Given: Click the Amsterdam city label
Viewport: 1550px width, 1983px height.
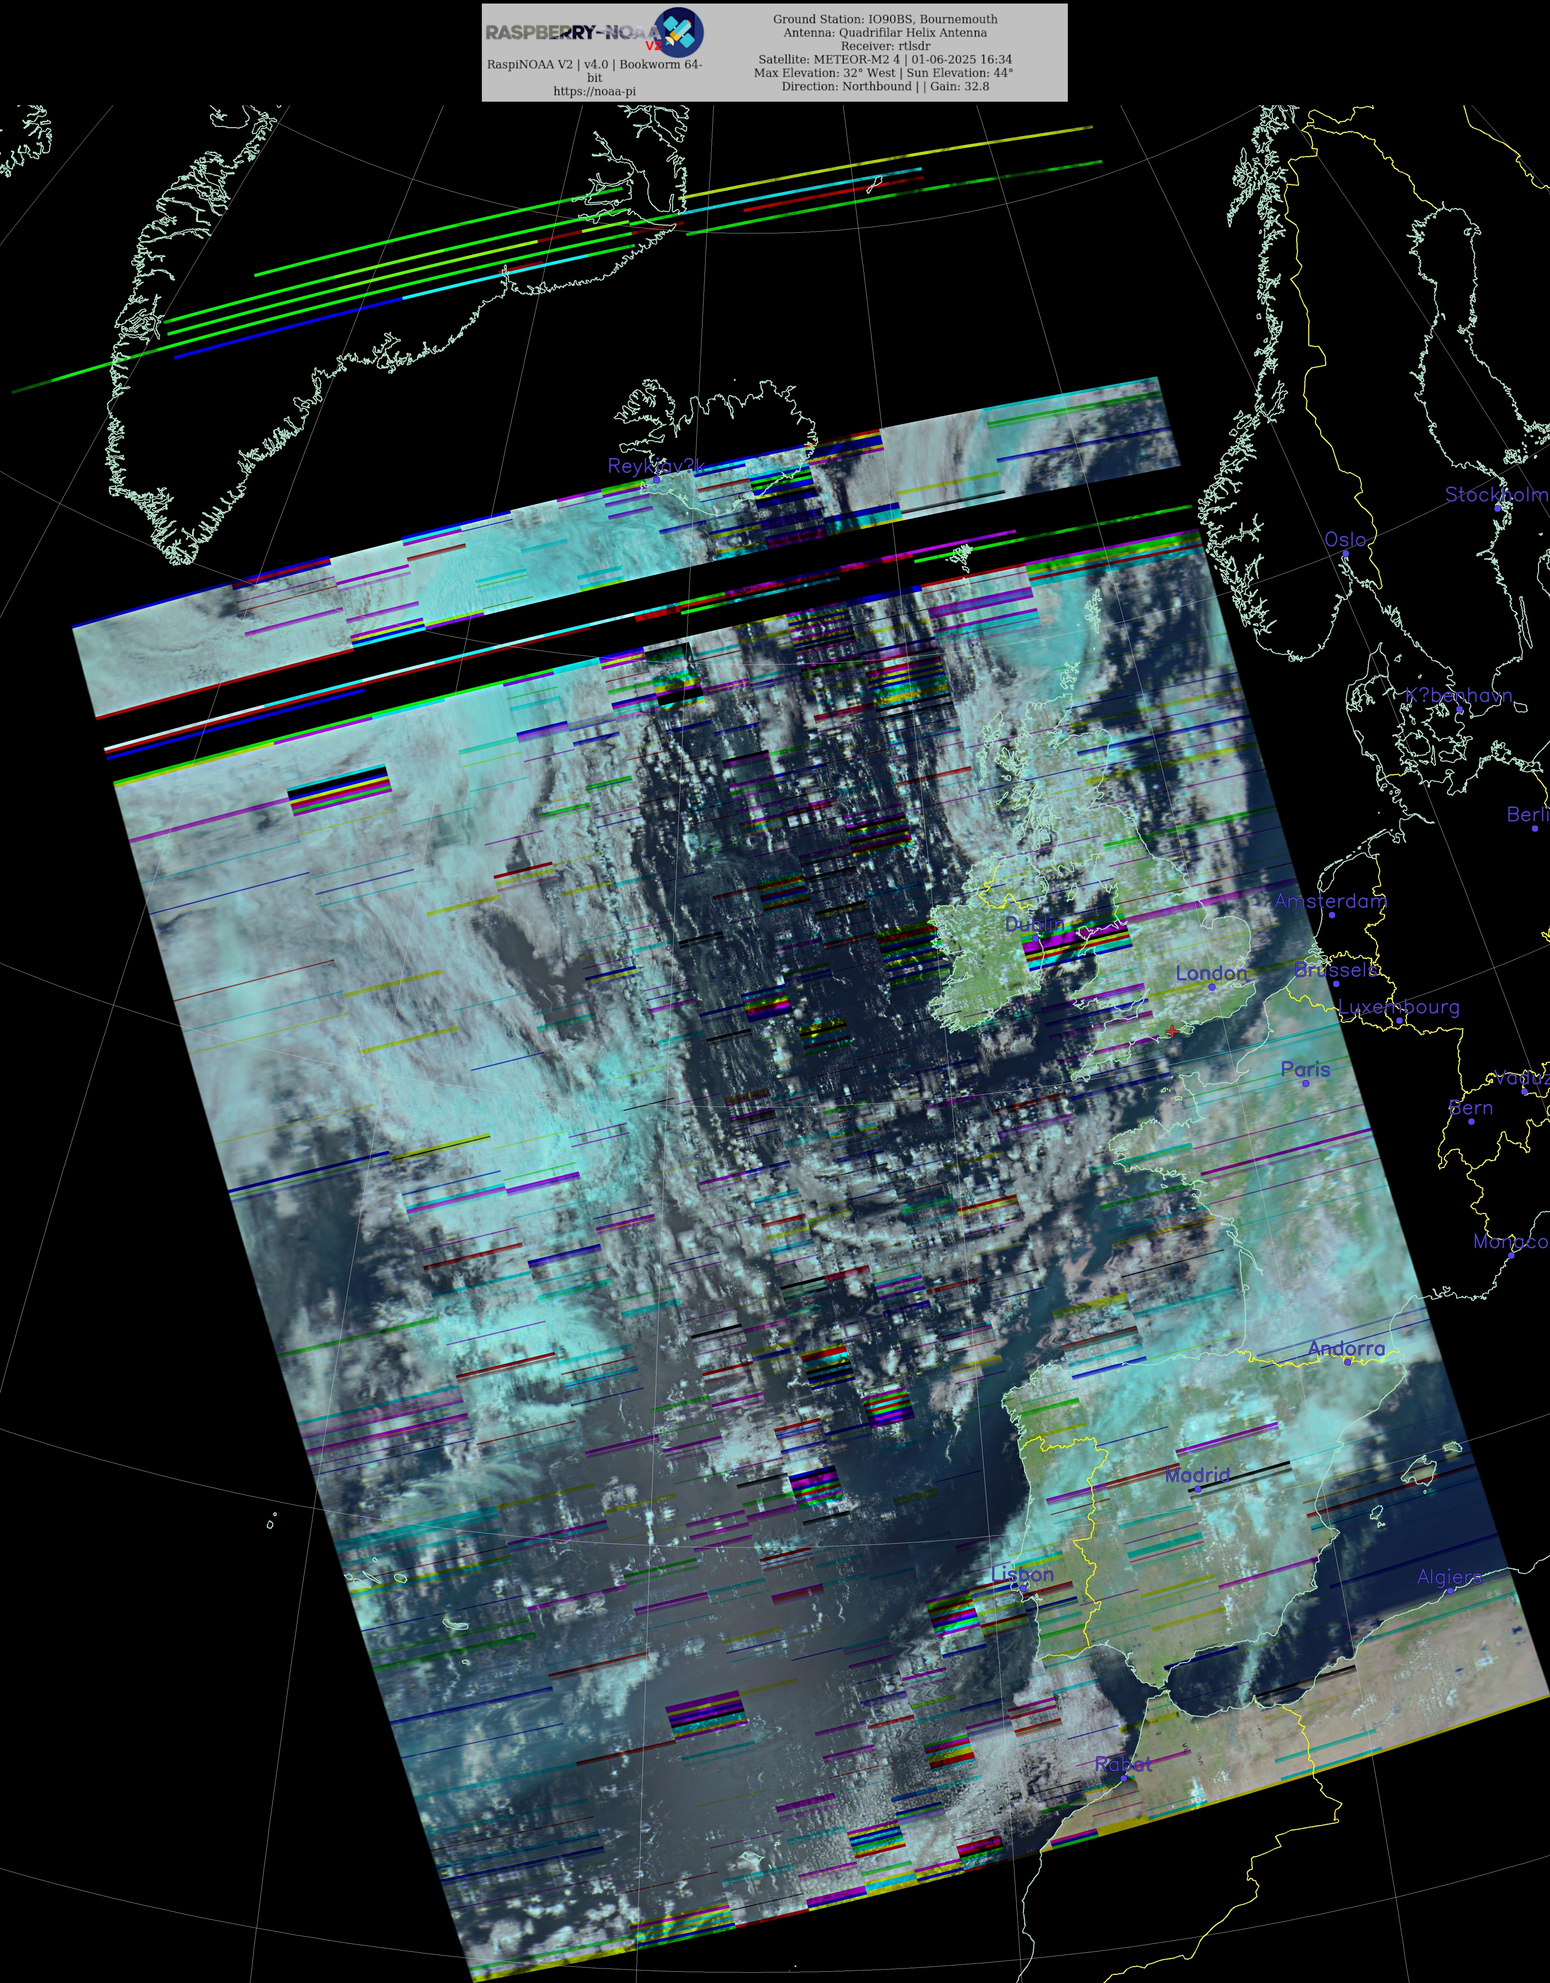Looking at the screenshot, I should point(1330,901).
